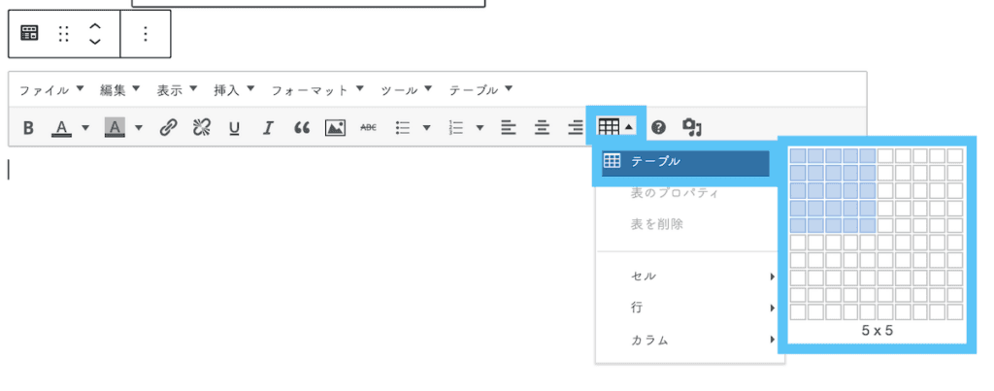Toggle bold formatting in the toolbar

pyautogui.click(x=28, y=128)
